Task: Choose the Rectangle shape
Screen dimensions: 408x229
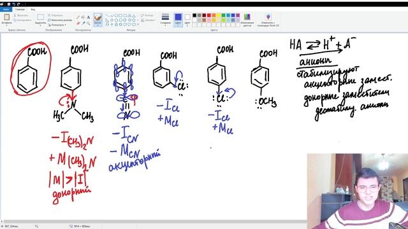Action: pos(120,16)
